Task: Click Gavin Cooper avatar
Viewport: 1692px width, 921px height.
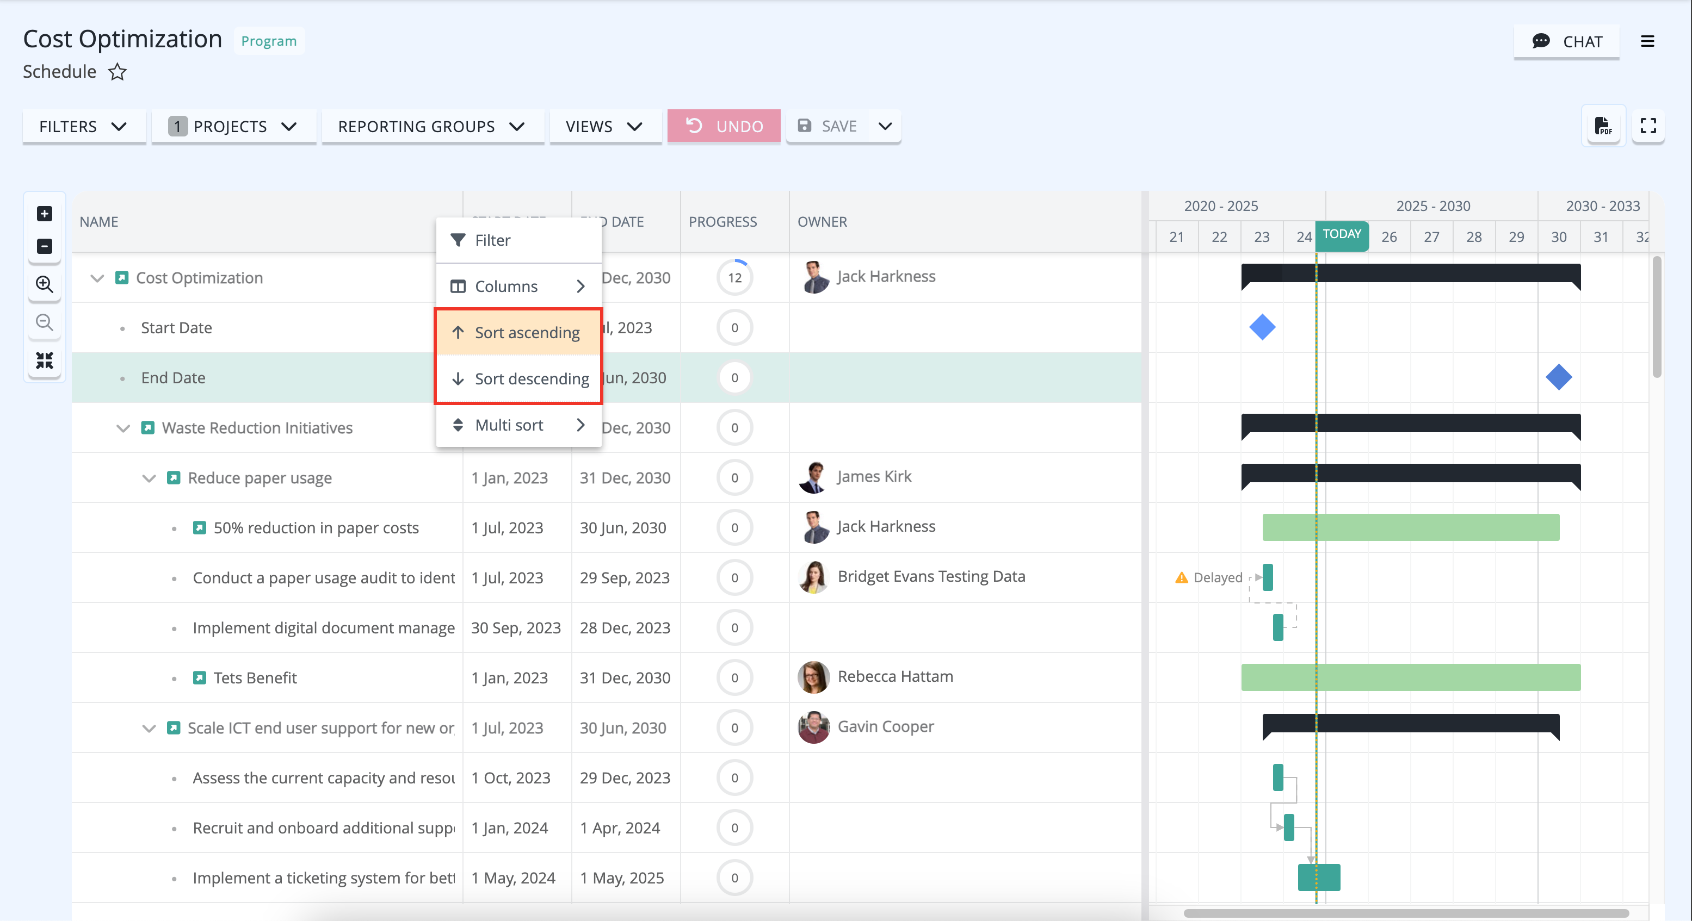Action: tap(814, 727)
